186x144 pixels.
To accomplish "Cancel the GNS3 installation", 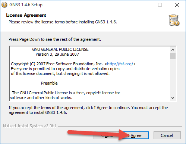I will (x=167, y=135).
